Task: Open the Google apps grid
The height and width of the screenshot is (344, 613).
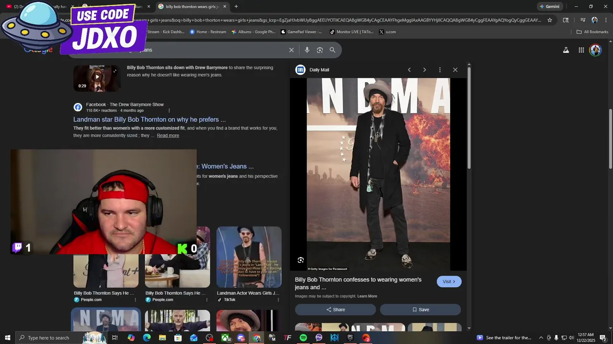Action: tap(581, 50)
